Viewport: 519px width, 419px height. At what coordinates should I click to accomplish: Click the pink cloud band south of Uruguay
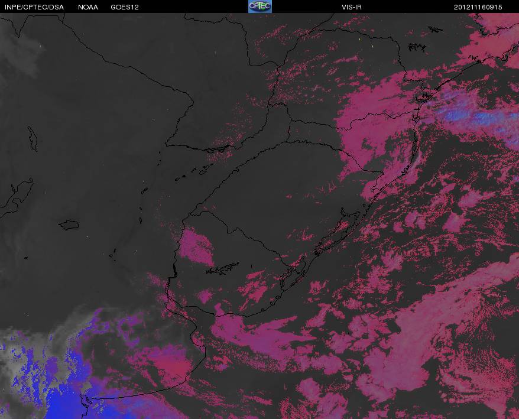tap(261, 337)
